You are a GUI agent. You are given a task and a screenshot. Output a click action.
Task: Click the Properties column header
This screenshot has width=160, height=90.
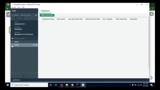[133, 19]
